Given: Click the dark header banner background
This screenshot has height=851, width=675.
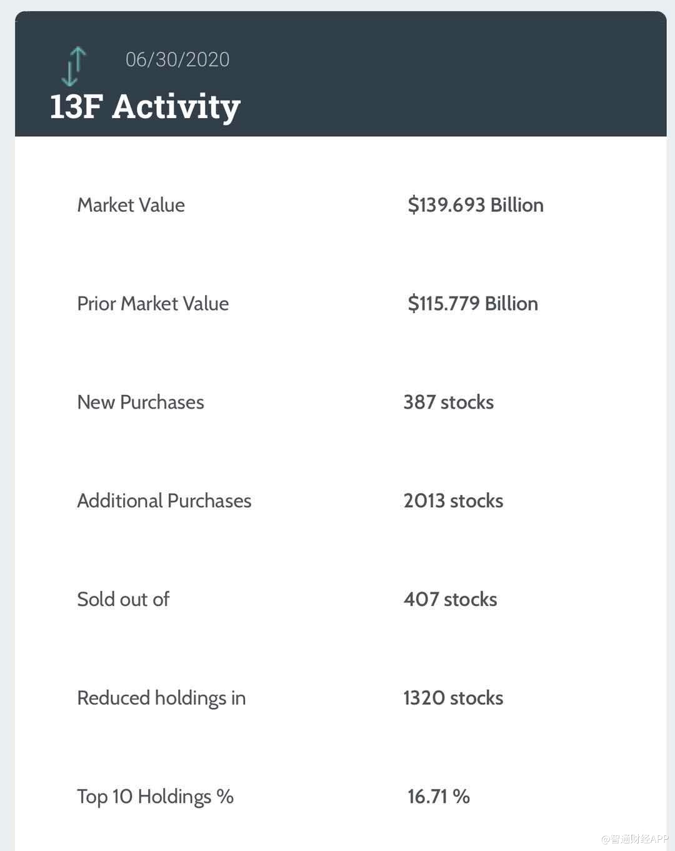Looking at the screenshot, I should (450, 75).
